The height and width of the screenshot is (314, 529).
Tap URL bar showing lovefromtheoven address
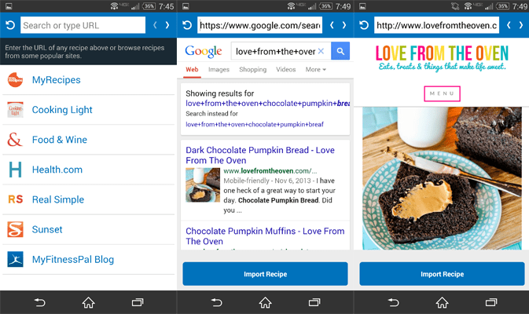[436, 25]
